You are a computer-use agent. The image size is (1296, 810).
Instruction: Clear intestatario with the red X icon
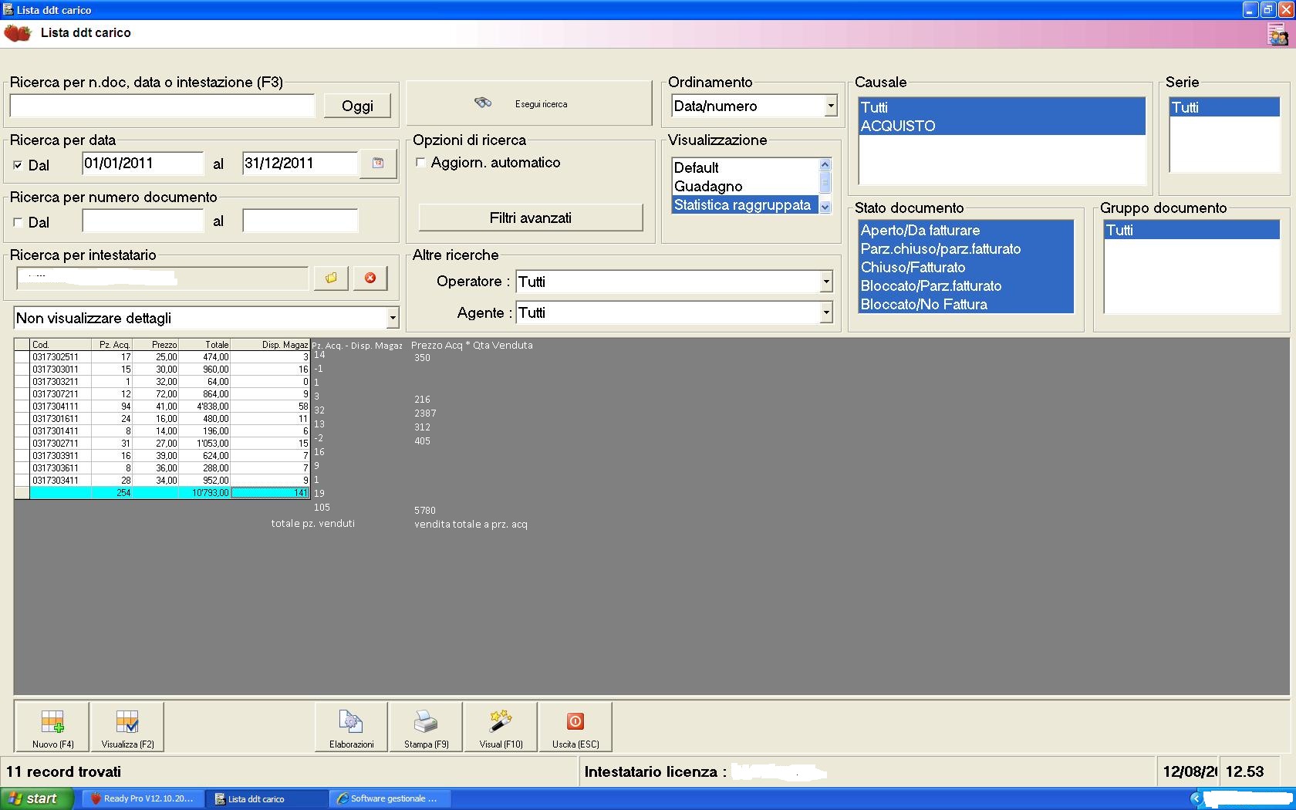coord(370,278)
